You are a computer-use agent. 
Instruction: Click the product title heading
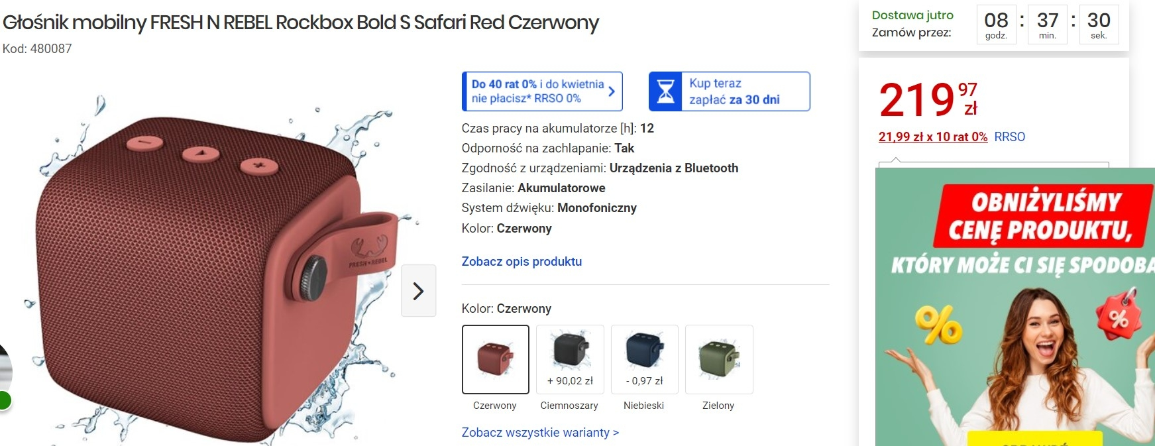pos(301,23)
